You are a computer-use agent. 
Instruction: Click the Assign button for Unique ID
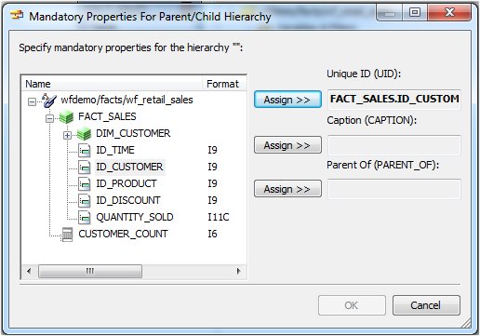pyautogui.click(x=287, y=100)
